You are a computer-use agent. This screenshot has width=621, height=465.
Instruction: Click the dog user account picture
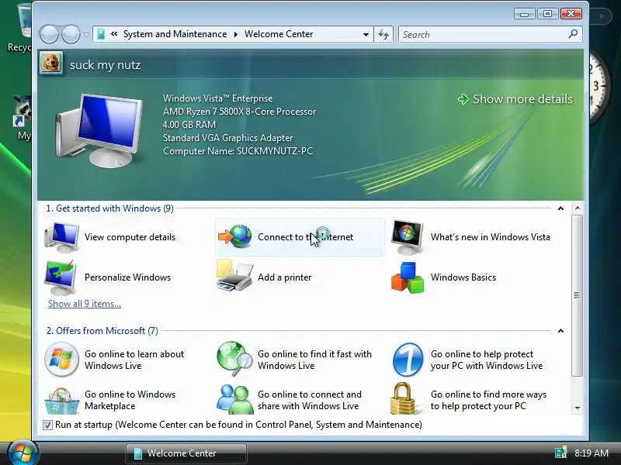tap(51, 63)
